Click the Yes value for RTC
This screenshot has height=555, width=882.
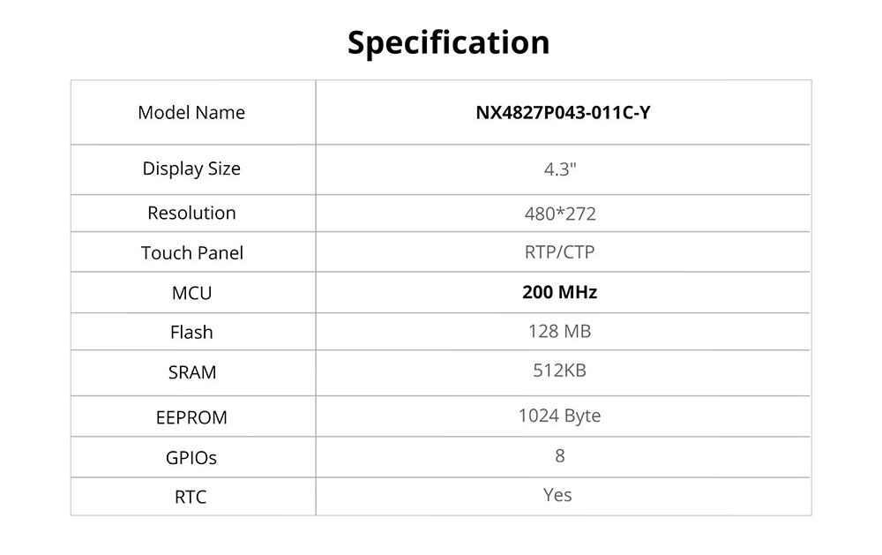pyautogui.click(x=557, y=495)
